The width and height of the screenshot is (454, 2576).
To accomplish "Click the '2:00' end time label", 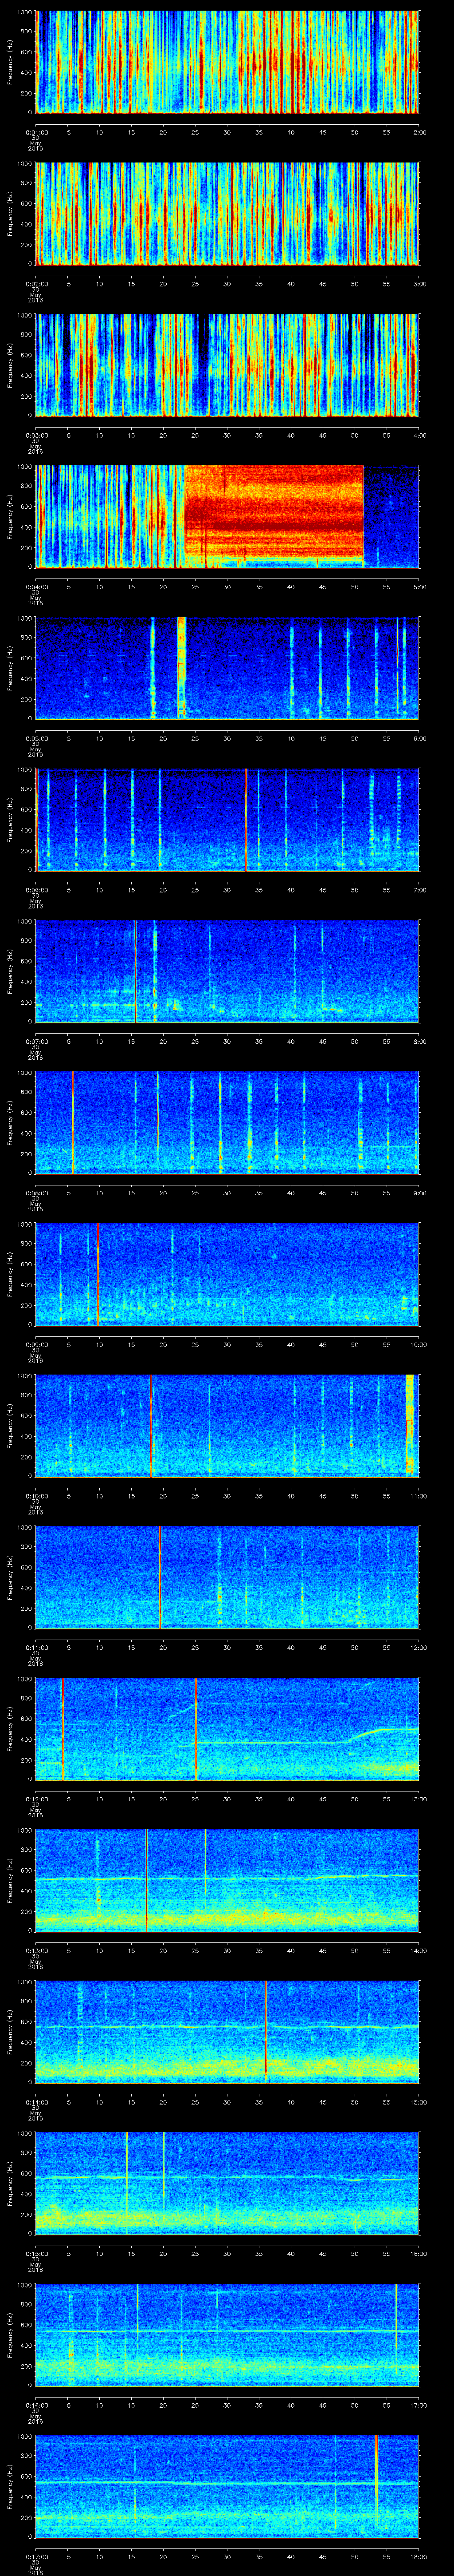I will pos(419,132).
